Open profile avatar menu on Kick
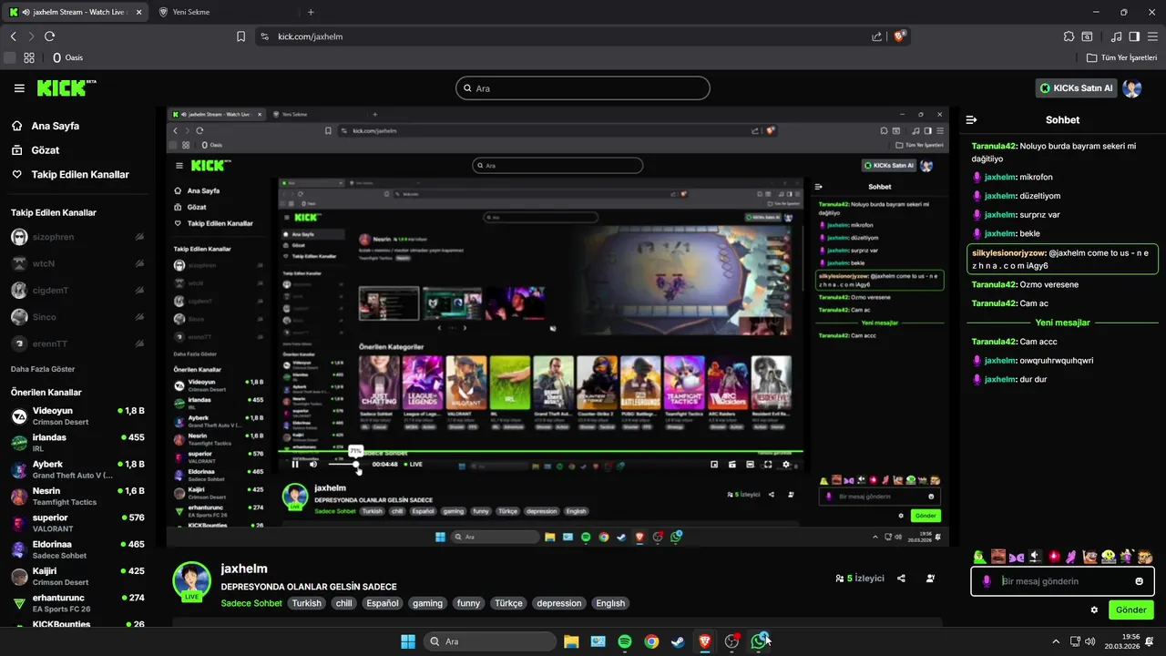 [1132, 88]
